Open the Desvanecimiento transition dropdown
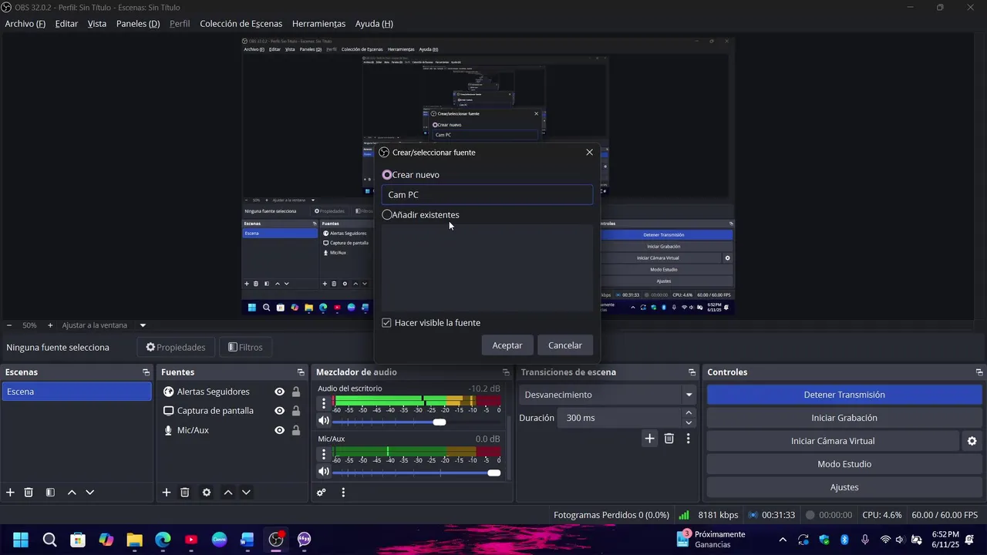Viewport: 987px width, 555px height. pyautogui.click(x=608, y=395)
